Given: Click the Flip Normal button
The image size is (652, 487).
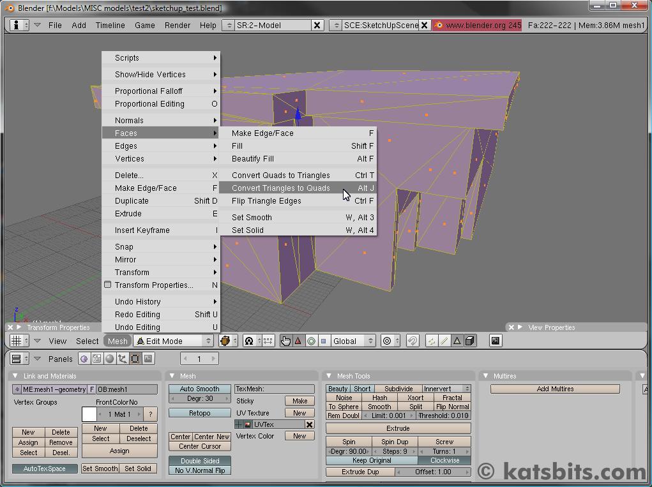Looking at the screenshot, I should [452, 407].
